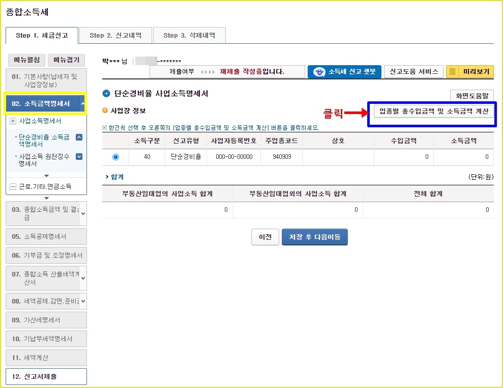
Task: Open 12. 신고서제출 menu item
Action: 46,376
